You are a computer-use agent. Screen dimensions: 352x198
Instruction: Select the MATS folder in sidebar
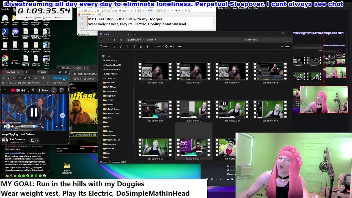click(108, 127)
